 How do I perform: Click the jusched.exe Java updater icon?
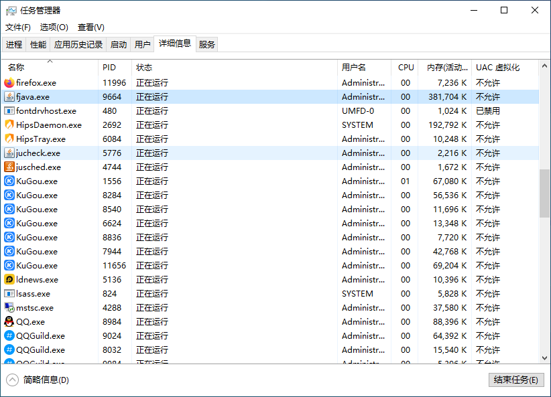coord(9,167)
